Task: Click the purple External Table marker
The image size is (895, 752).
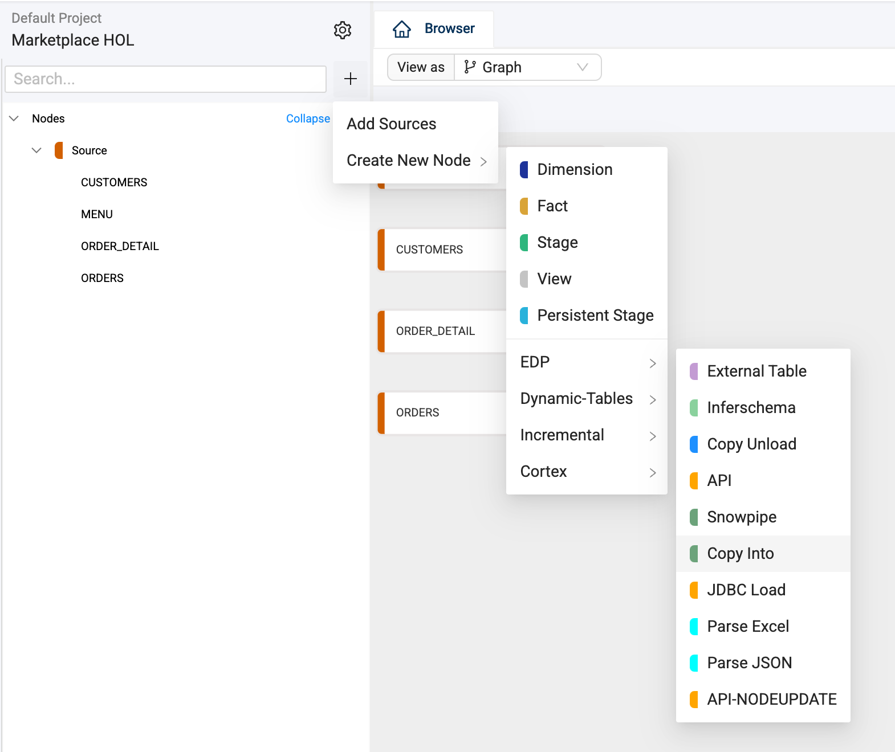Action: click(694, 371)
